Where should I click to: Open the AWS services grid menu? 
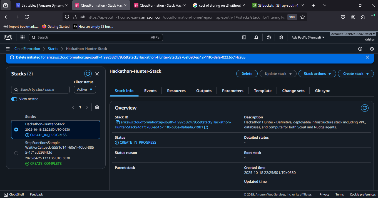[x=23, y=37]
